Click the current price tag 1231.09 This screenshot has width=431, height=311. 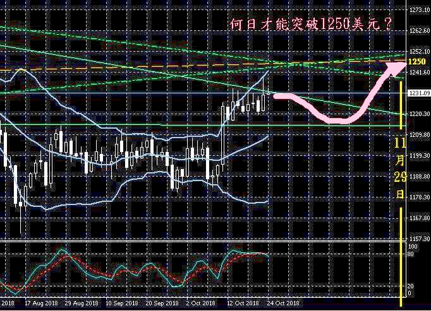point(420,93)
